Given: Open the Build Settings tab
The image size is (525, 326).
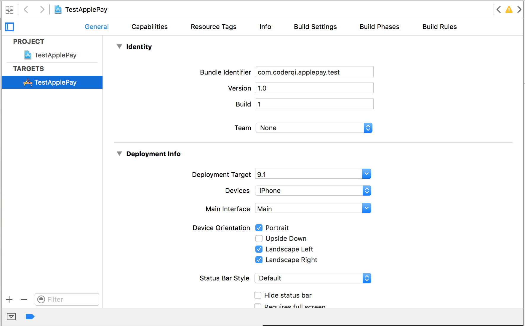Looking at the screenshot, I should click(x=315, y=27).
